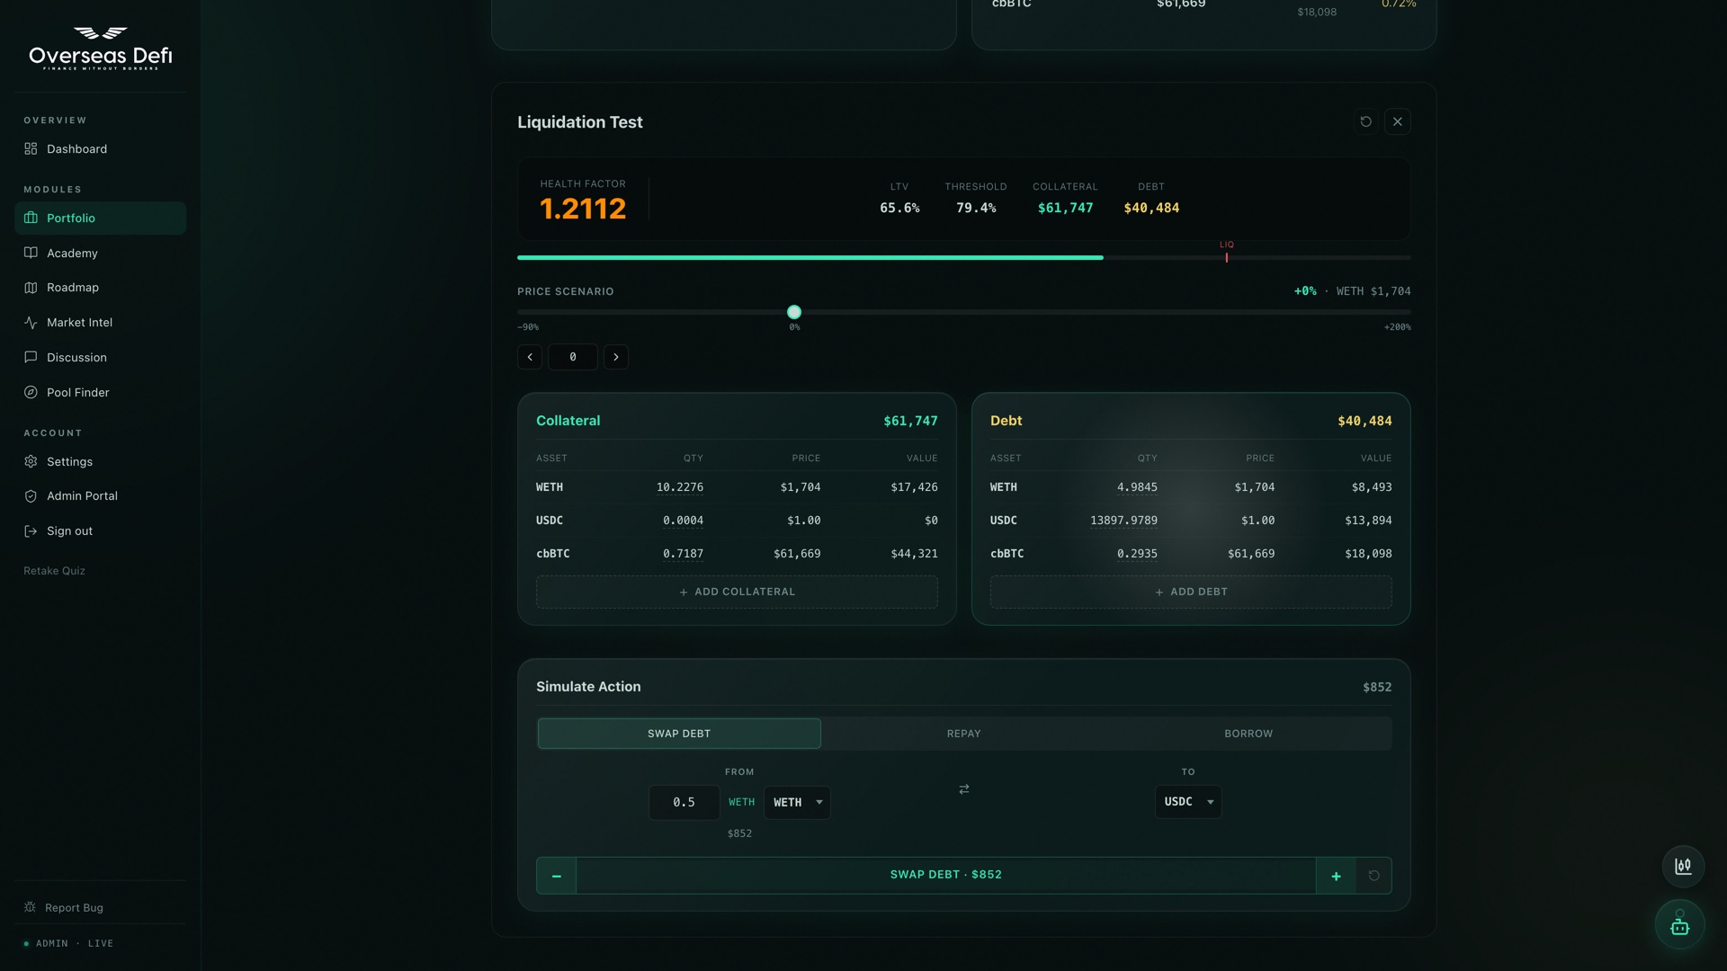Select the Repay tab
The height and width of the screenshot is (971, 1727).
pos(963,734)
